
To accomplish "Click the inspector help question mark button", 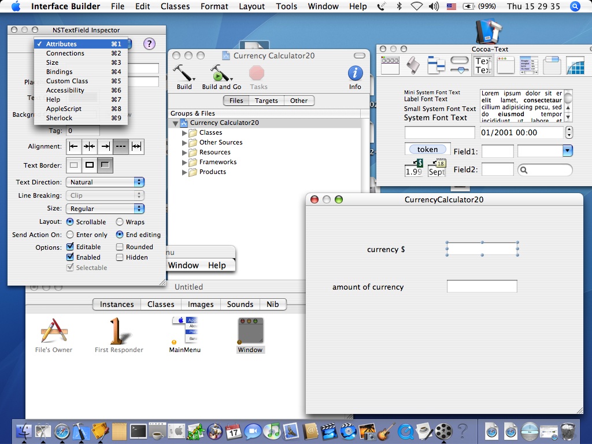I will click(149, 44).
